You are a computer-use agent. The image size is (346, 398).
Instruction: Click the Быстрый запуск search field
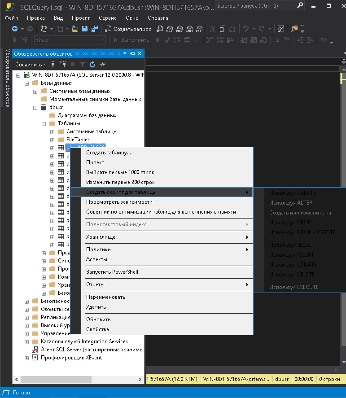(260, 5)
